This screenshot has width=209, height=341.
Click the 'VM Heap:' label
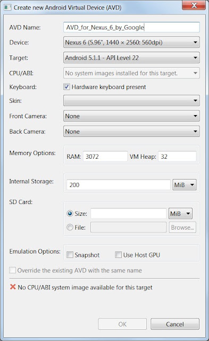tap(143, 157)
